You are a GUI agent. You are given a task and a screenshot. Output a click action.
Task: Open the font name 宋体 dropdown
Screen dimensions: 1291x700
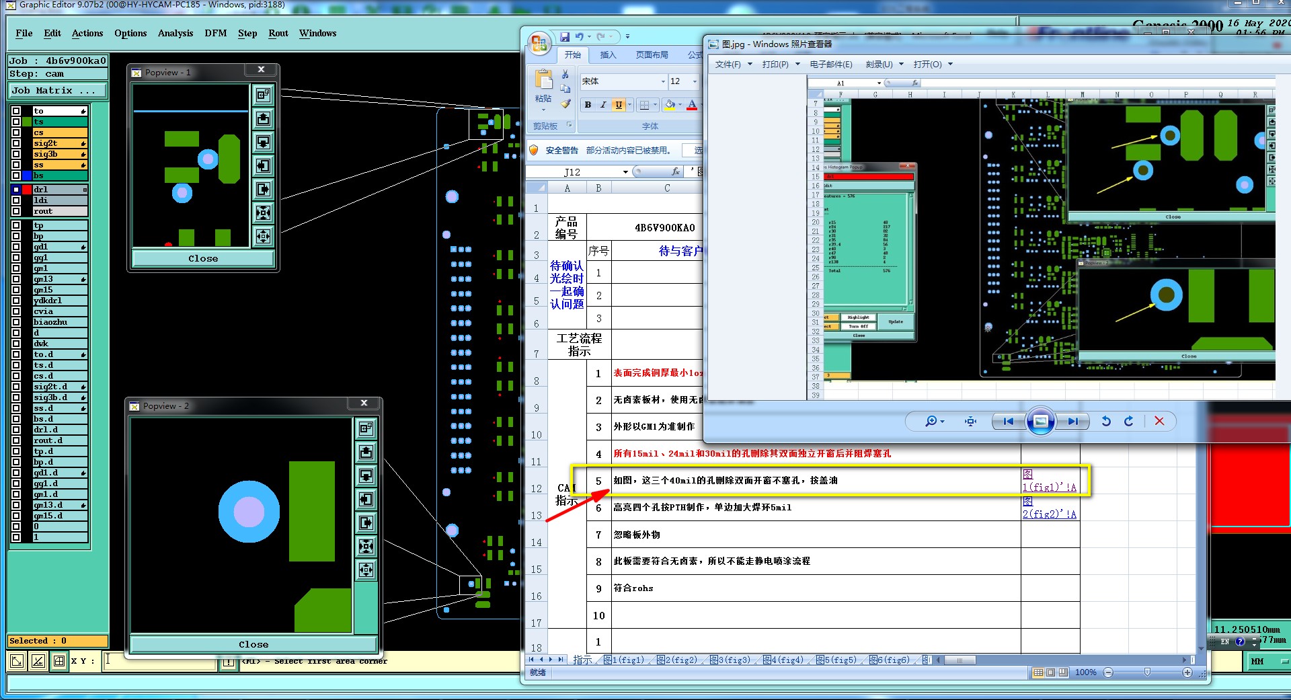662,81
